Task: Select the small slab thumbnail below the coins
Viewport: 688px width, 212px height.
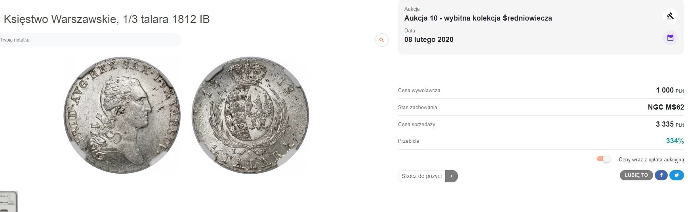Action: tap(8, 201)
